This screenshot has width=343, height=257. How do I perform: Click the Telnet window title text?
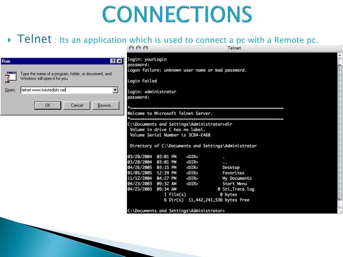tap(234, 48)
